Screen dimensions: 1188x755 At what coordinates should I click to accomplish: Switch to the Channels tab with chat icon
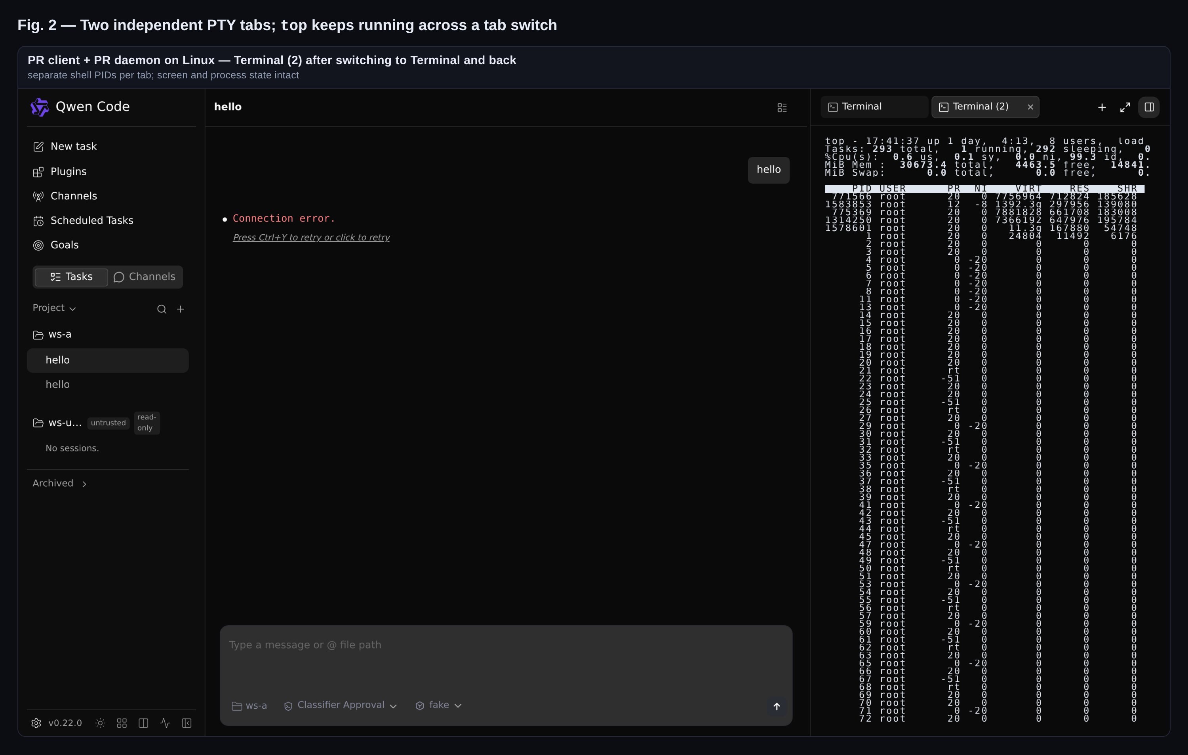pyautogui.click(x=145, y=277)
